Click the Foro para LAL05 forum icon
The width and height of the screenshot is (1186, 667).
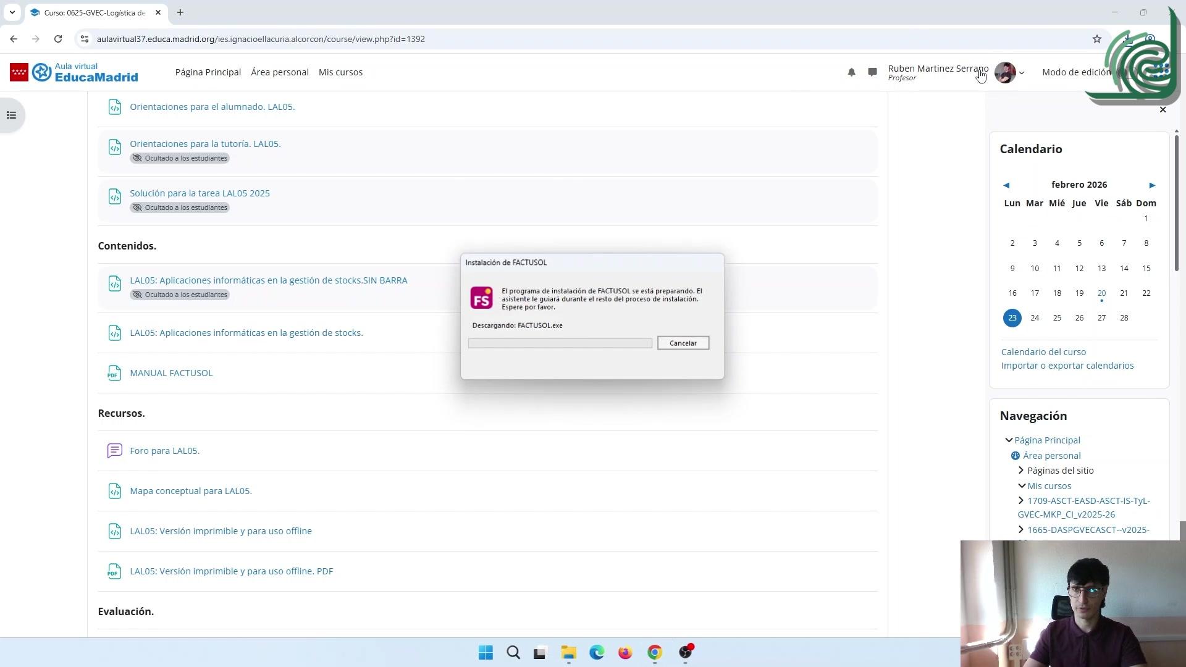pos(114,451)
